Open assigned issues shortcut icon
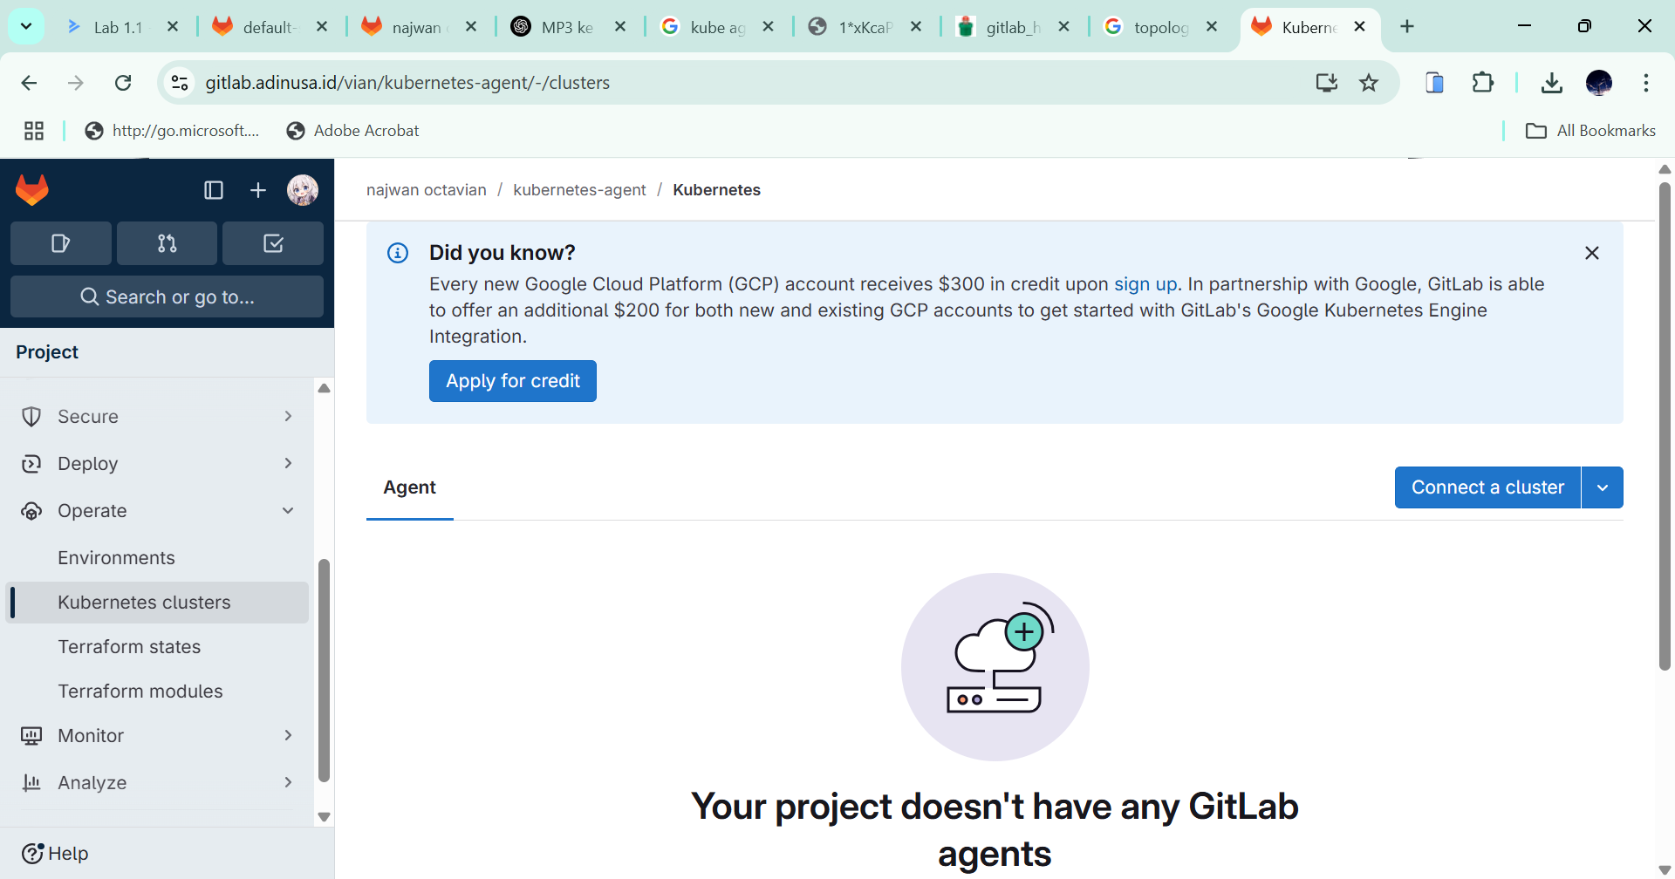Image resolution: width=1675 pixels, height=879 pixels. tap(60, 243)
